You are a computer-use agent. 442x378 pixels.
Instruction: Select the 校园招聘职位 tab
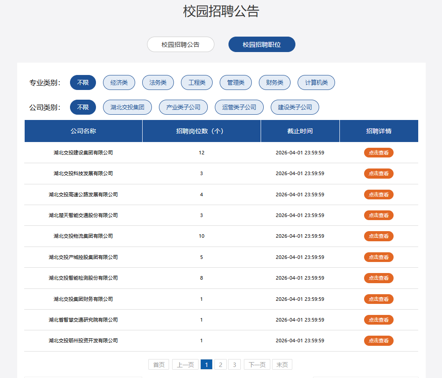point(262,45)
